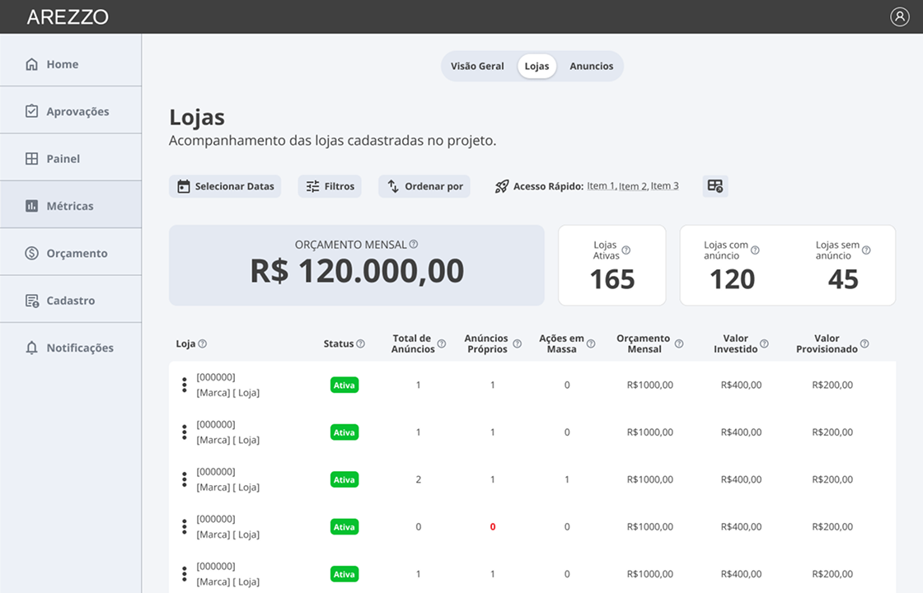Image resolution: width=923 pixels, height=593 pixels.
Task: Open the fifth store row's three-dot menu
Action: [x=185, y=573]
